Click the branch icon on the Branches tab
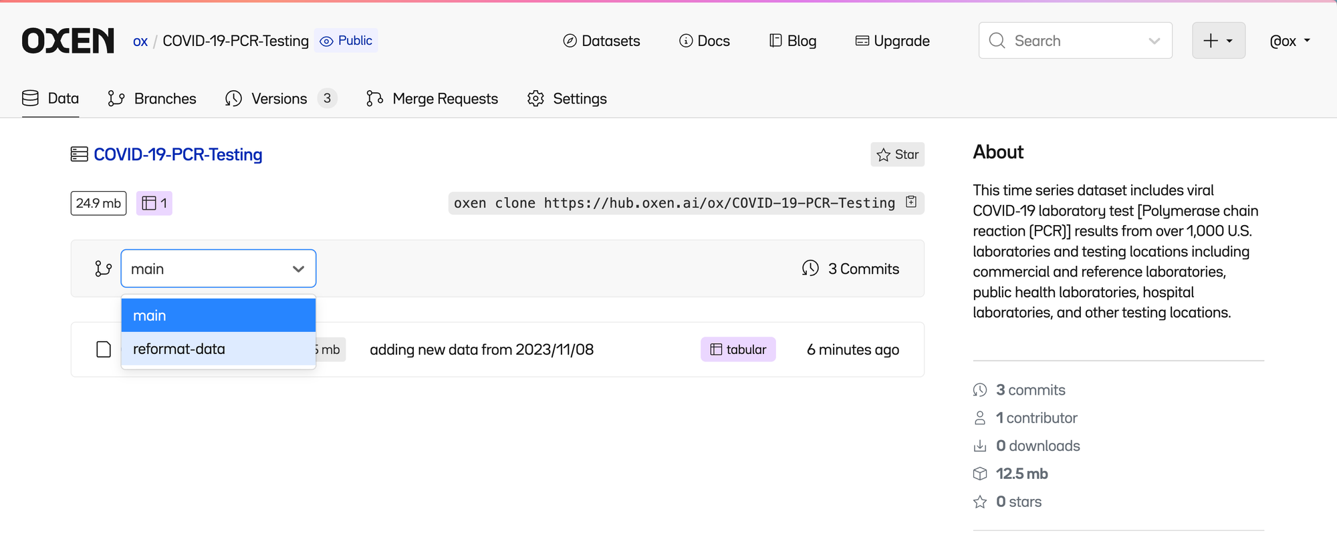The image size is (1337, 545). [x=116, y=98]
